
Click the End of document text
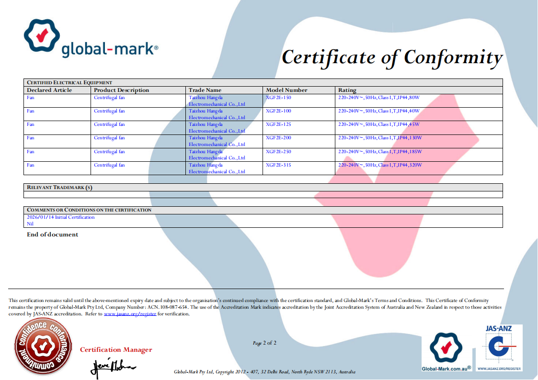(x=52, y=235)
